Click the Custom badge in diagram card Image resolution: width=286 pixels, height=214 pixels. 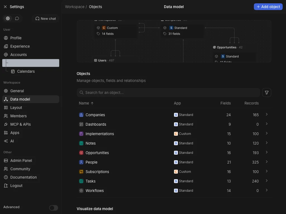tap(110, 28)
